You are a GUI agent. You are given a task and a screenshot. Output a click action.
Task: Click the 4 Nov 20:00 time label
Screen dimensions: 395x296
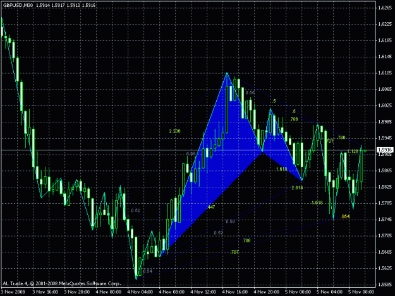pyautogui.click(x=267, y=292)
